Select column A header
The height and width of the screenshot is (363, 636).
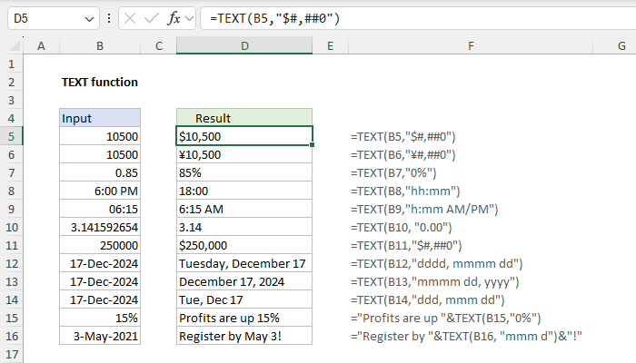[41, 45]
